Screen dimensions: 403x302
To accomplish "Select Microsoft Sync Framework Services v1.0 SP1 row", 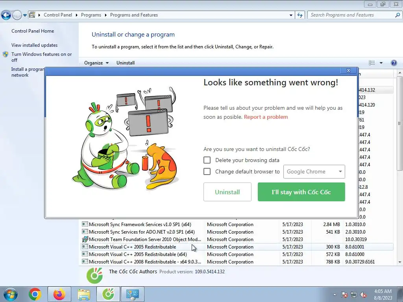I will pyautogui.click(x=237, y=224).
